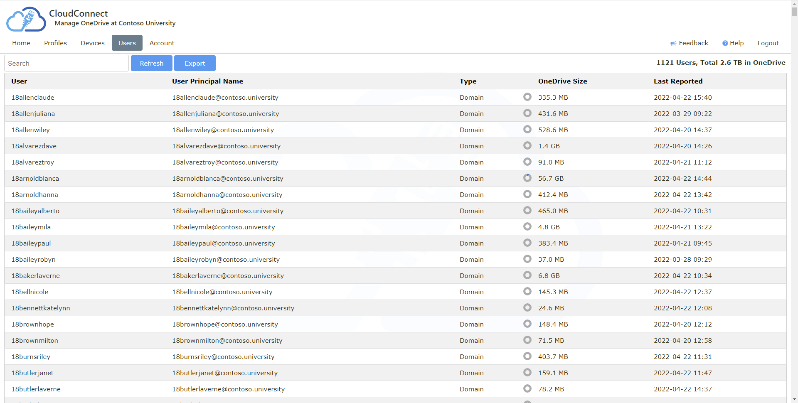Viewport: 798px width, 403px height.
Task: Click the scrollbar down arrow
Action: 794,399
